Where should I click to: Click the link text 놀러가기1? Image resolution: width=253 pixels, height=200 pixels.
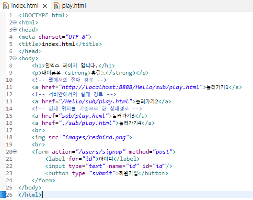tap(218, 87)
